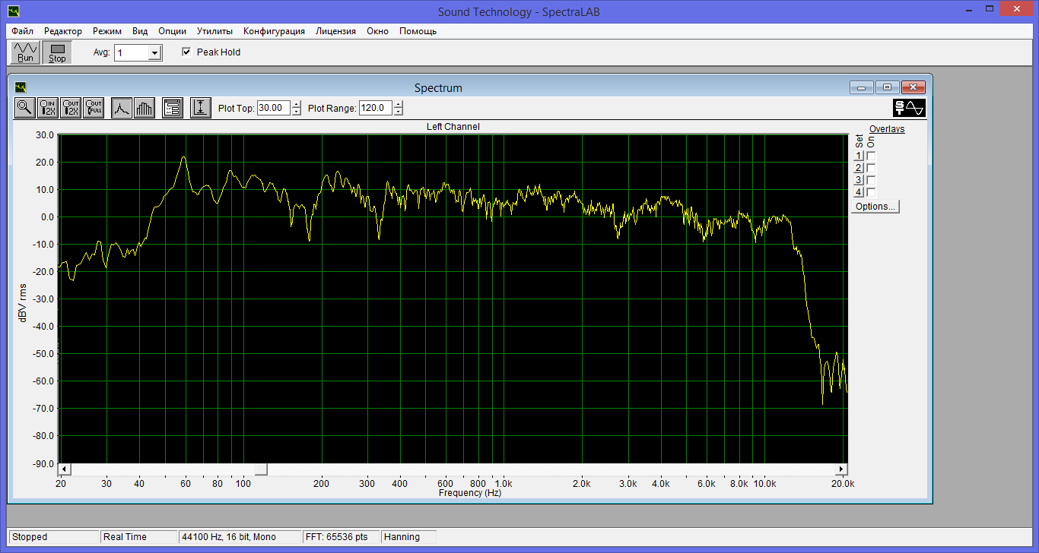The image size is (1039, 553).
Task: Open the spectrum options dialog icon
Action: (173, 108)
